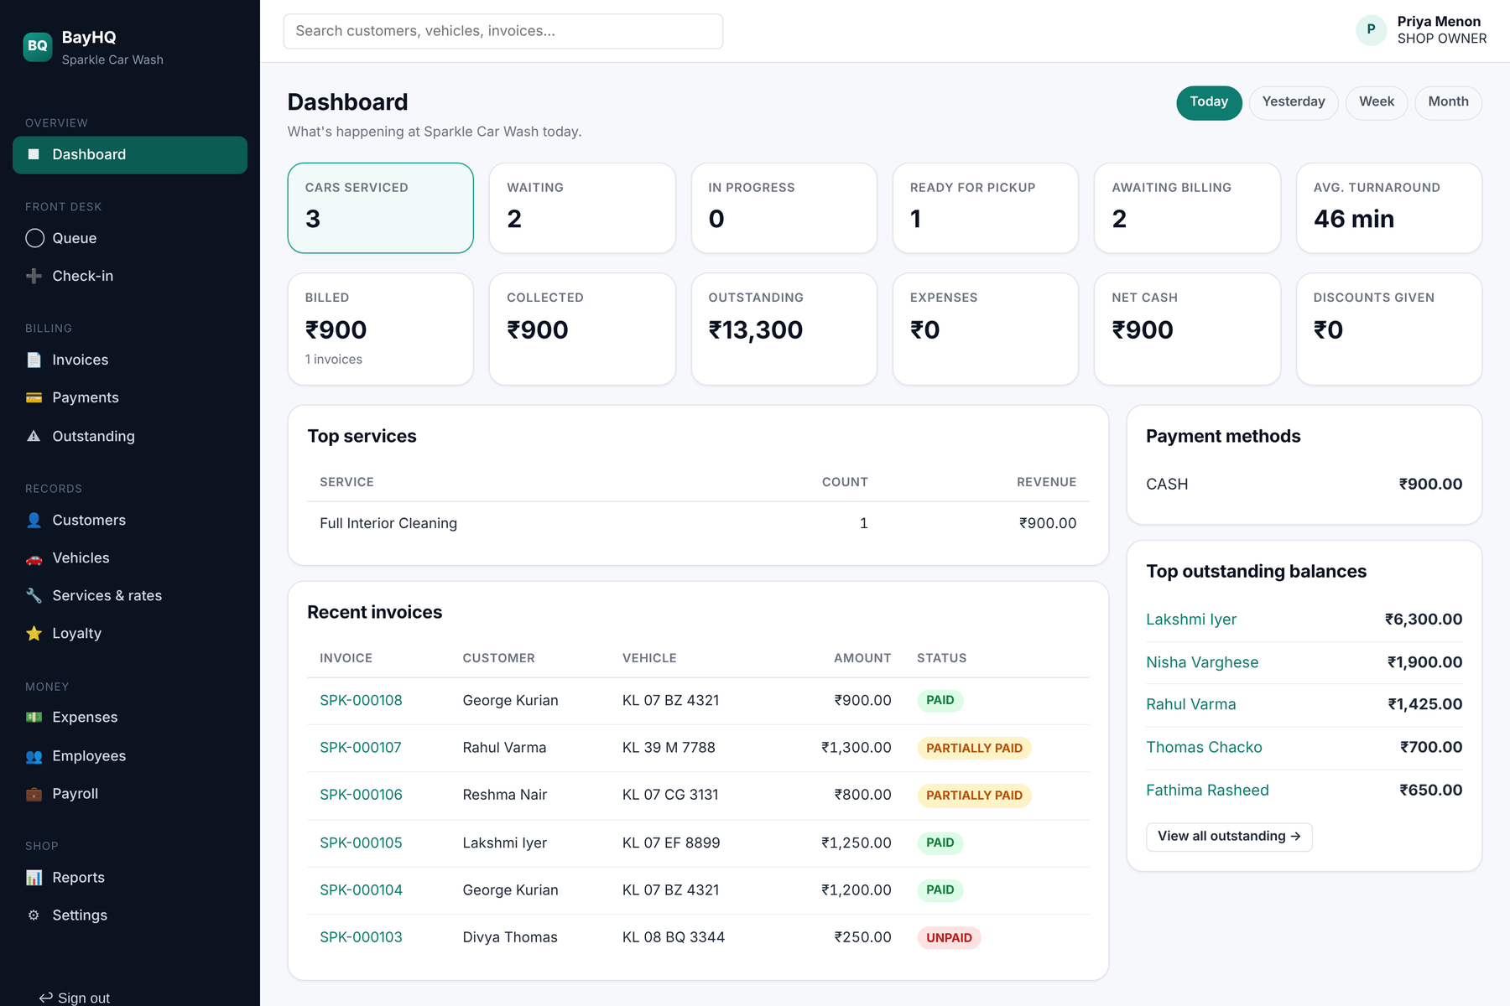Image resolution: width=1510 pixels, height=1006 pixels.
Task: Click the ₹900.00 CASH payment amount
Action: point(1430,485)
